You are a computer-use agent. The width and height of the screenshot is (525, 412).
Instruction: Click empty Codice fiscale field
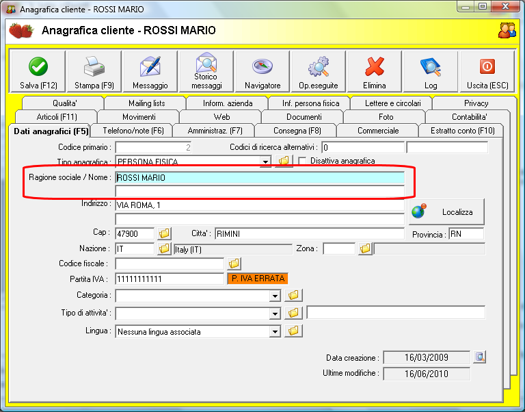(x=170, y=263)
